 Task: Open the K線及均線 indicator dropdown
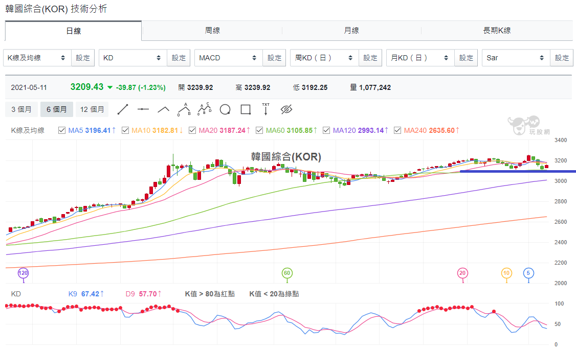pos(37,58)
